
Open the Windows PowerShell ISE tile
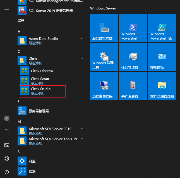click(162, 28)
